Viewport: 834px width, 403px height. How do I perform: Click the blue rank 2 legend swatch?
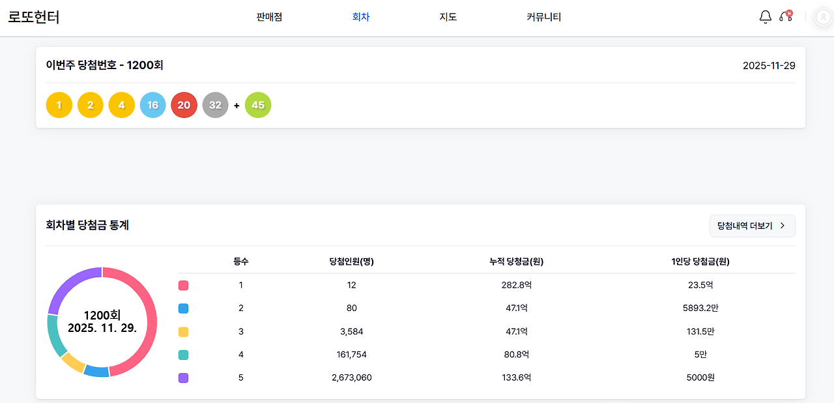[184, 308]
